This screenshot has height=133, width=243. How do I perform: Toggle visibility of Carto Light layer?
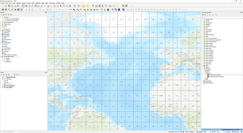tap(3, 87)
